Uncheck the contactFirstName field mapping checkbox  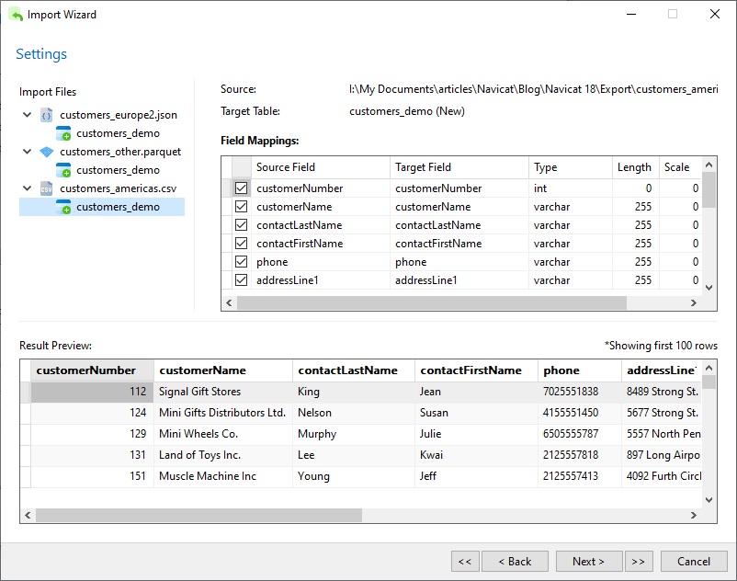(x=241, y=243)
